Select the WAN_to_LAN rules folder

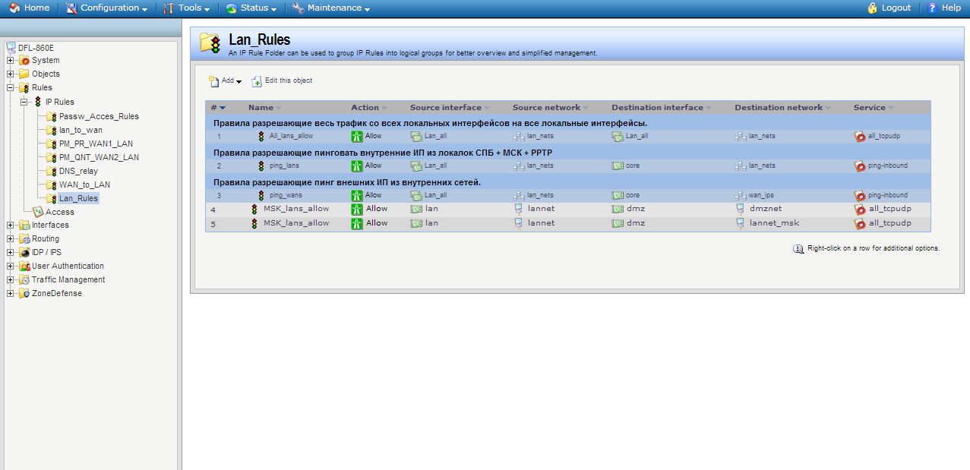84,185
